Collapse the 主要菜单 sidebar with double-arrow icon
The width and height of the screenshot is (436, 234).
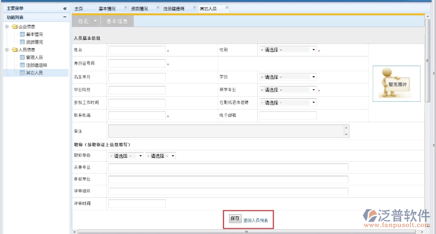(65, 9)
